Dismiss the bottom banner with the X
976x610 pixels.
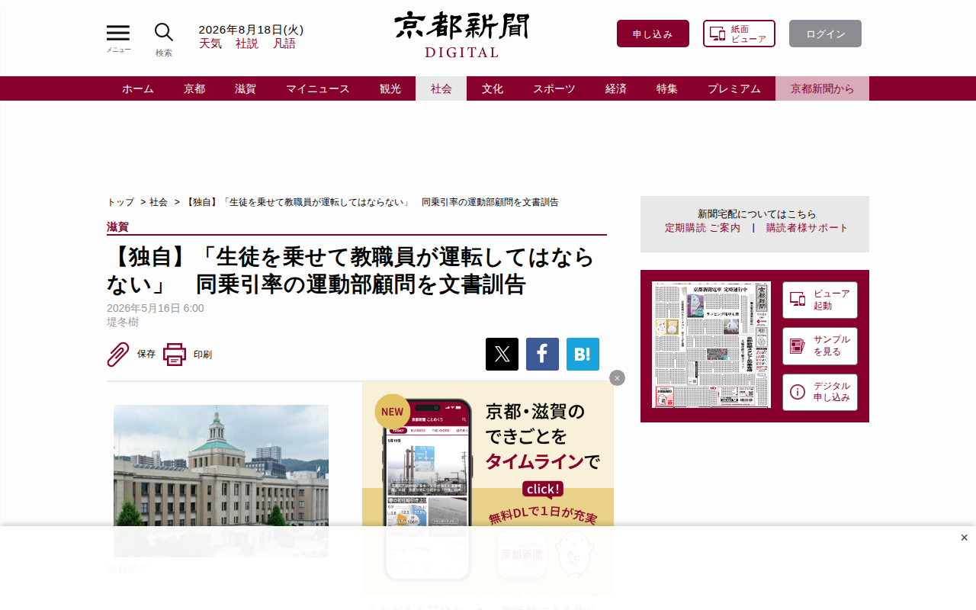tap(965, 538)
